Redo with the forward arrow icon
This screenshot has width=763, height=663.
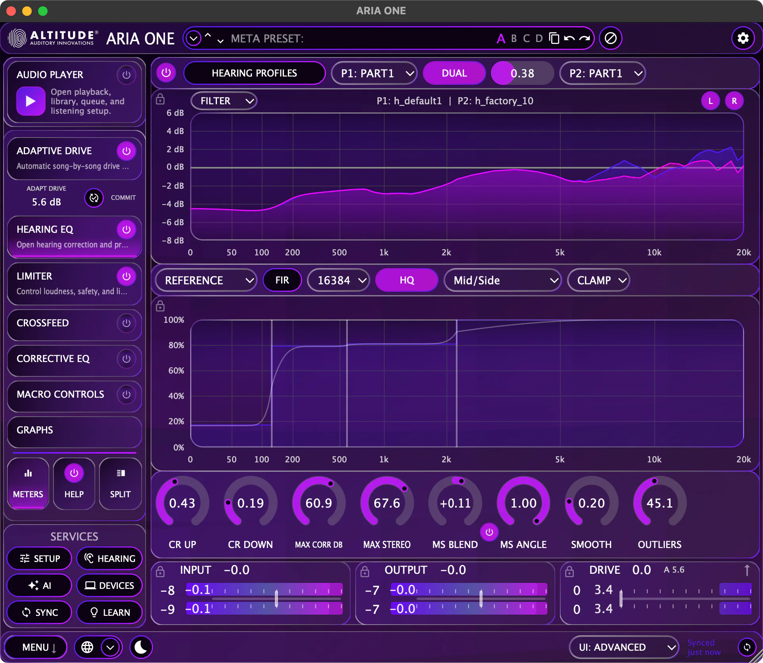tap(585, 38)
